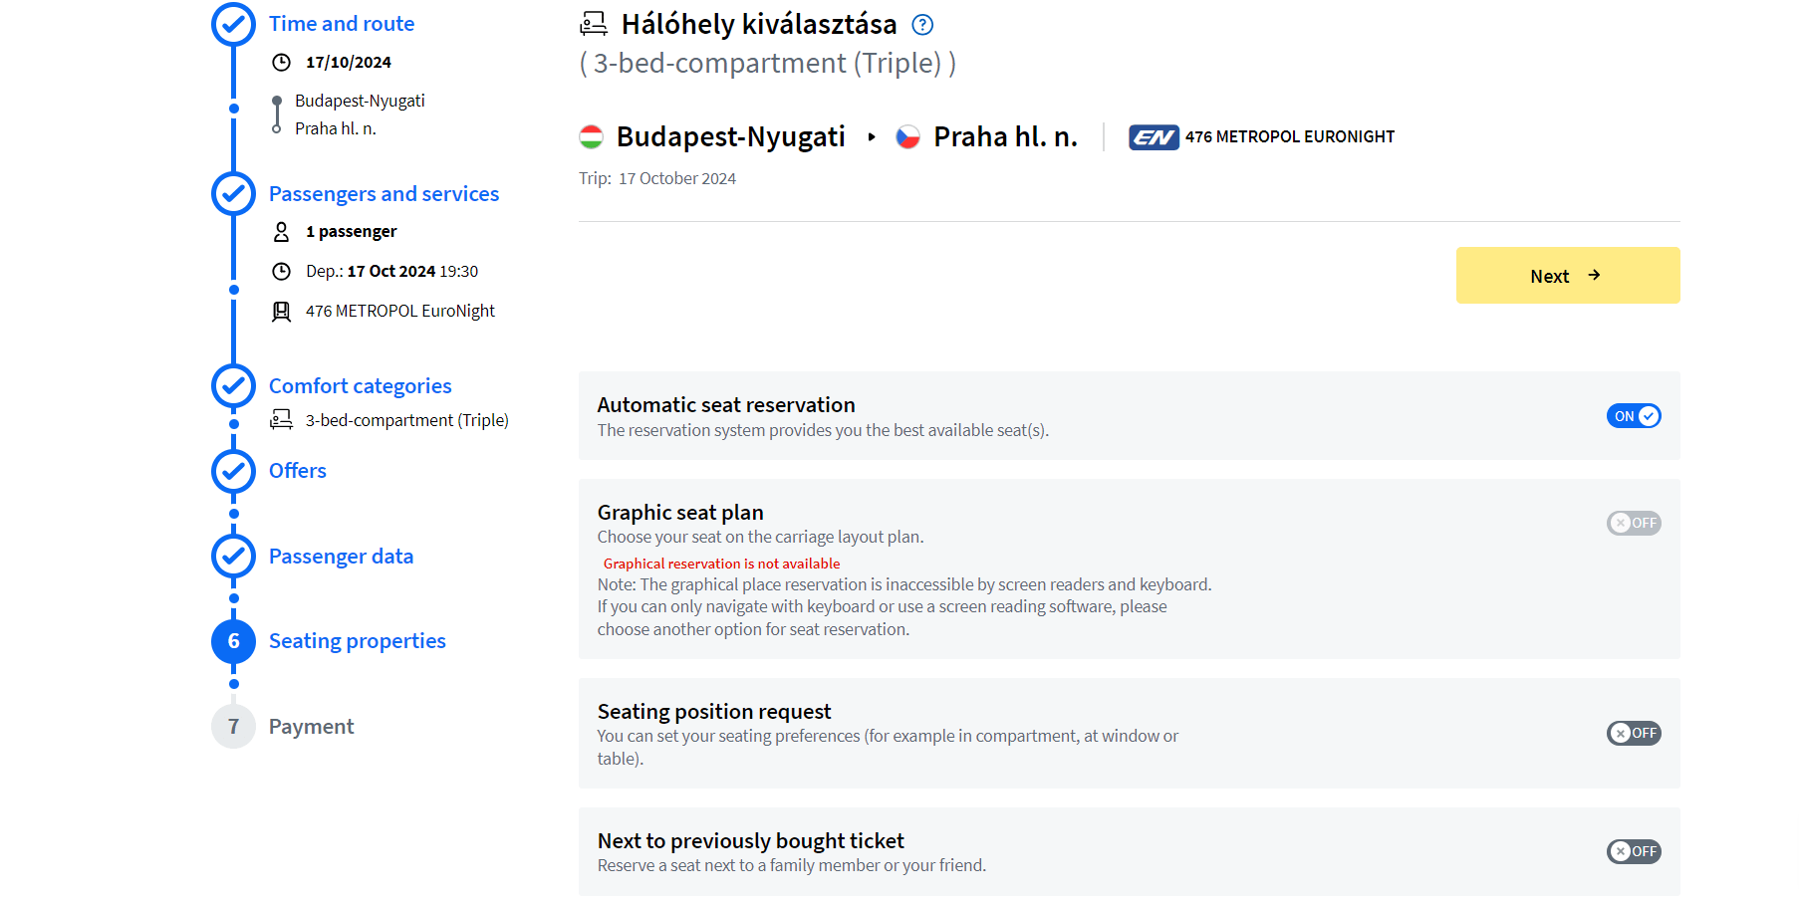
Task: Go to Passengers and services step
Action: click(385, 194)
